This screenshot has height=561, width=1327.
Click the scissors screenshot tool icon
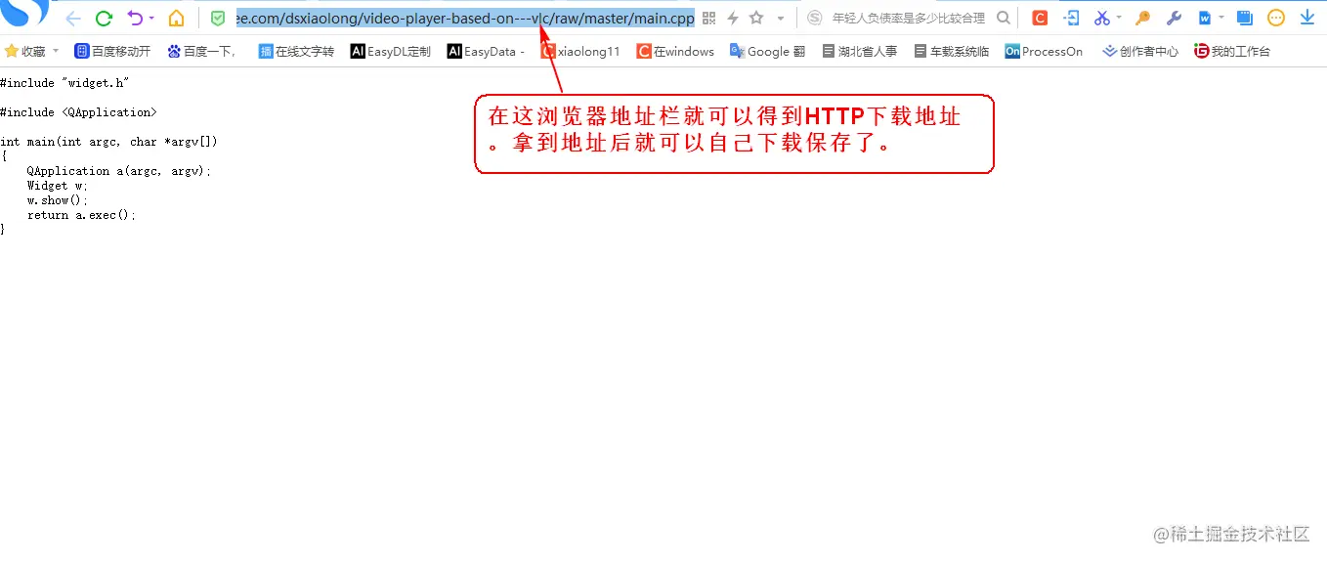(x=1102, y=18)
